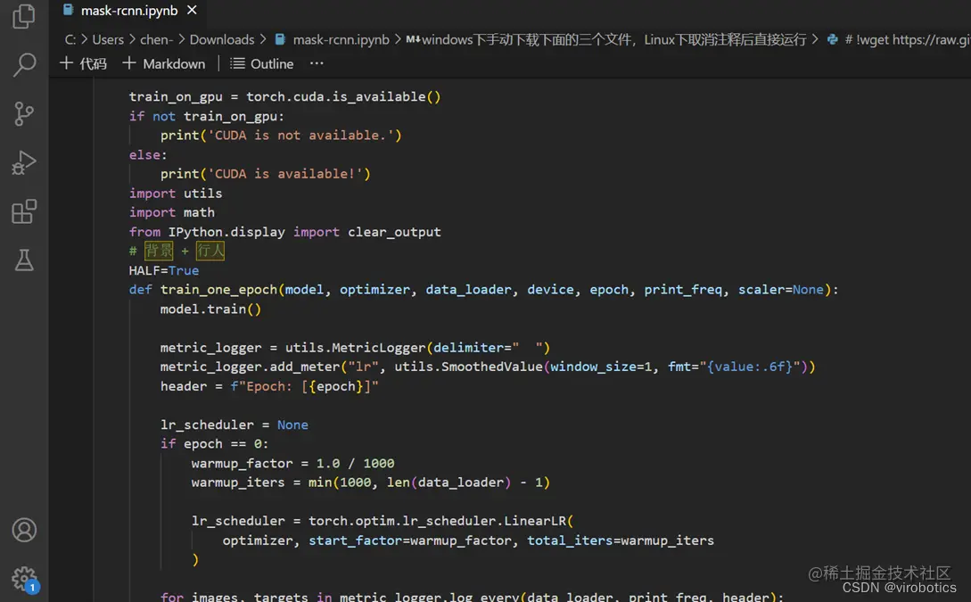Image resolution: width=971 pixels, height=602 pixels.
Task: Click the notebook file icon in breadcrumb
Action: (280, 39)
